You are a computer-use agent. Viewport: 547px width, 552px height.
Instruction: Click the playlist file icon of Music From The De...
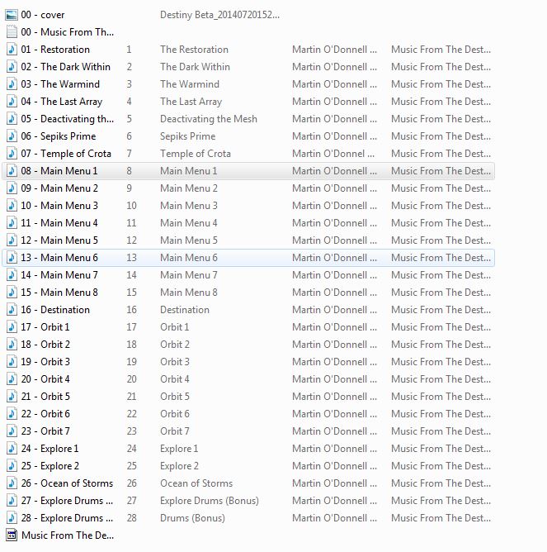(x=12, y=535)
